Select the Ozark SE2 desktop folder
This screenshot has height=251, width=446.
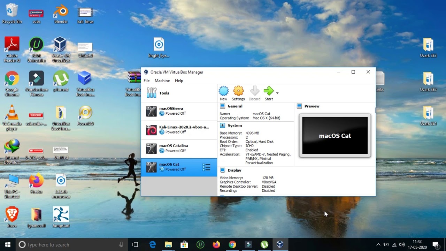click(x=428, y=82)
